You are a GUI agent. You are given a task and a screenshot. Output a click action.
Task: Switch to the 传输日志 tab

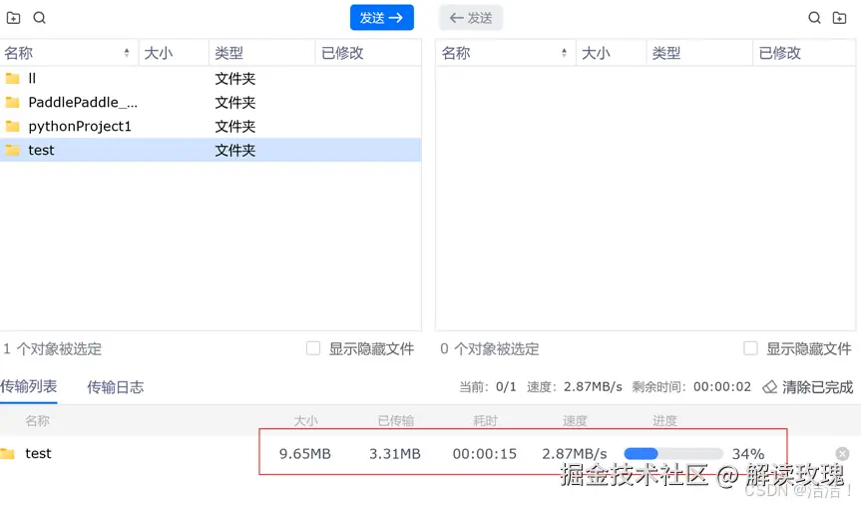tap(116, 387)
